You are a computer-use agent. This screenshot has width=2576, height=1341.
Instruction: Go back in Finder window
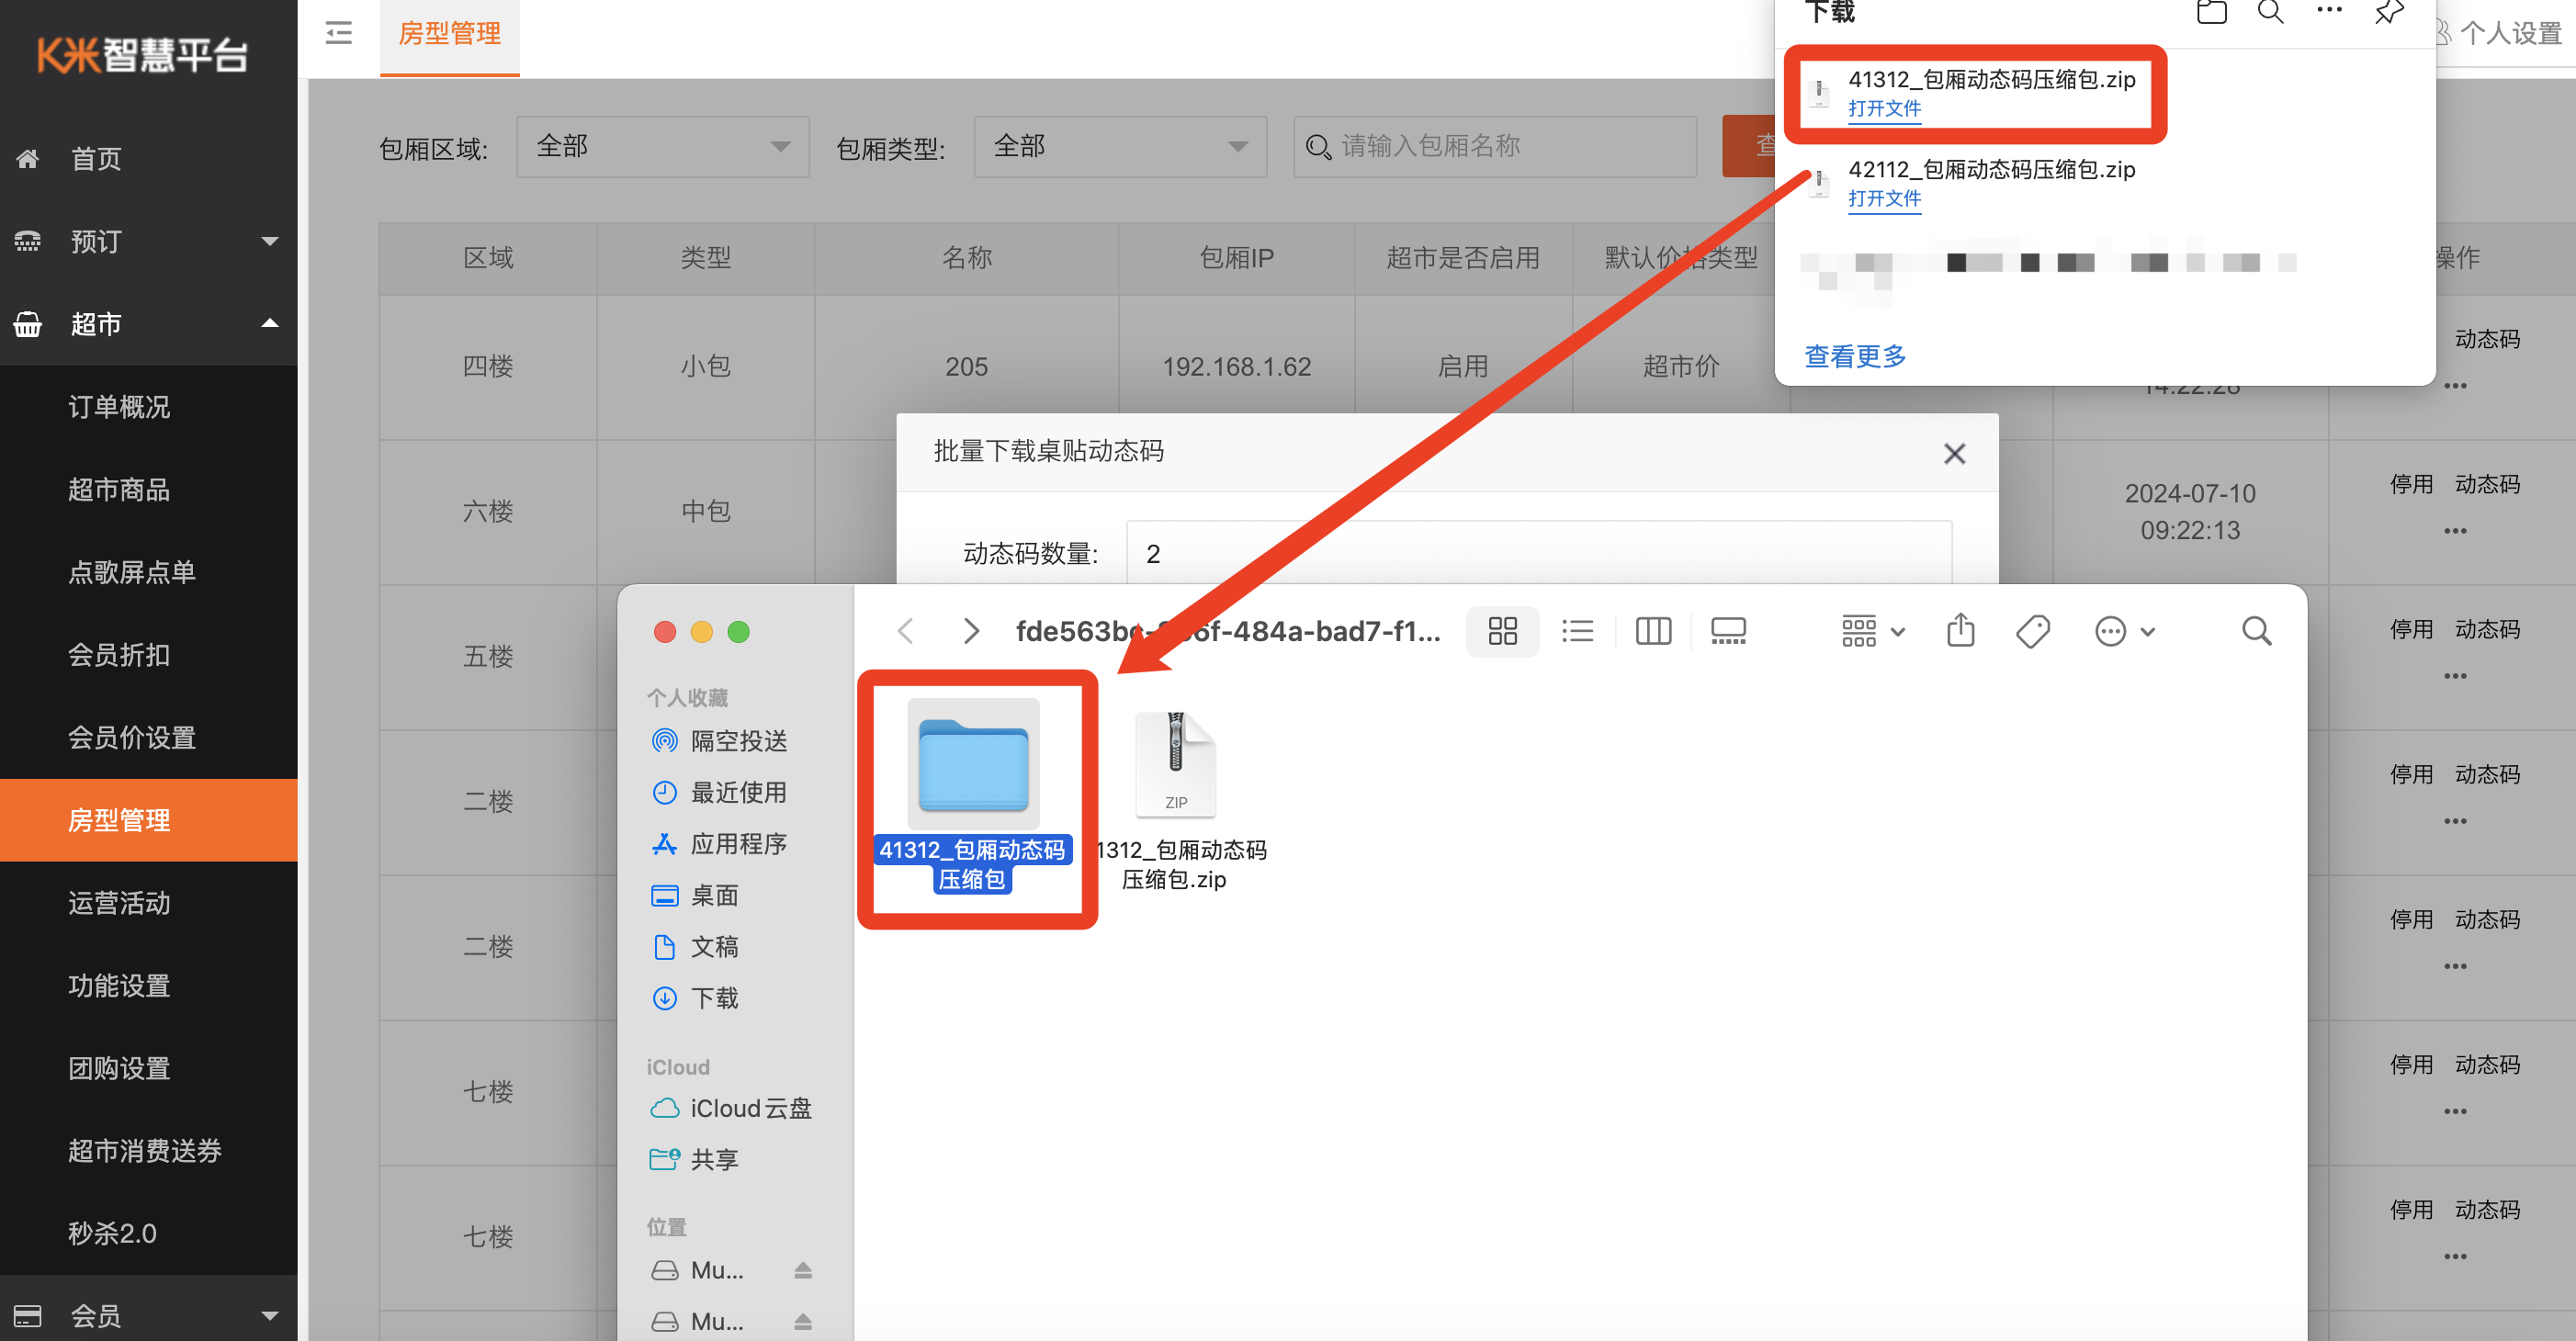click(906, 631)
